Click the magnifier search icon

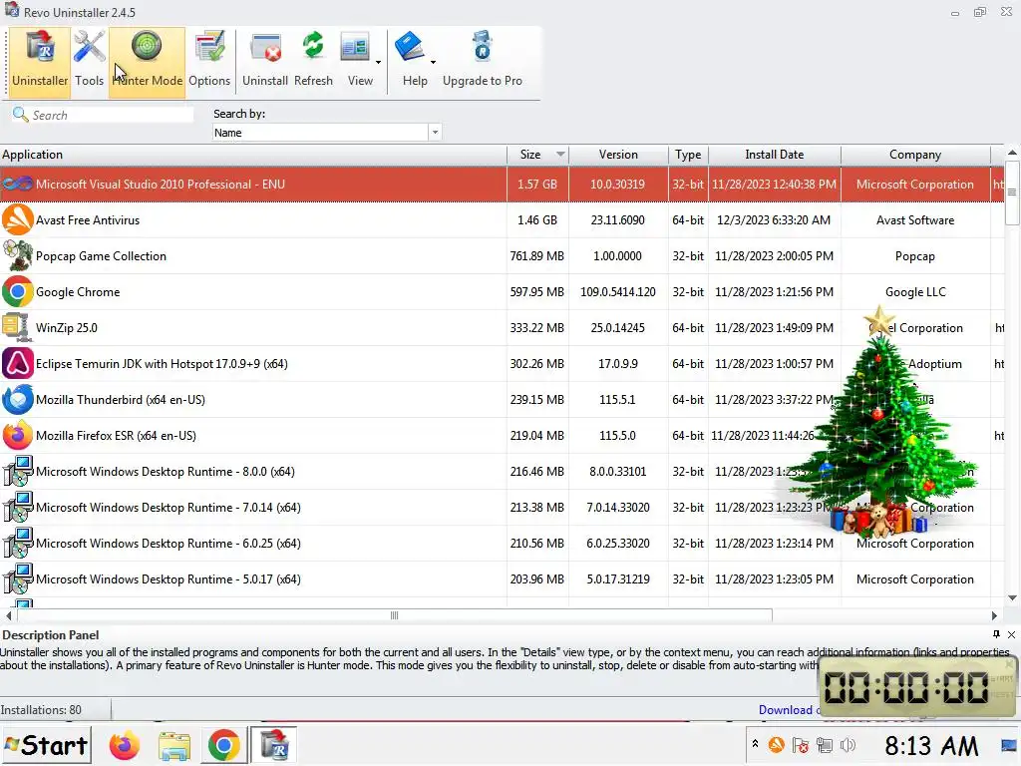click(x=20, y=115)
